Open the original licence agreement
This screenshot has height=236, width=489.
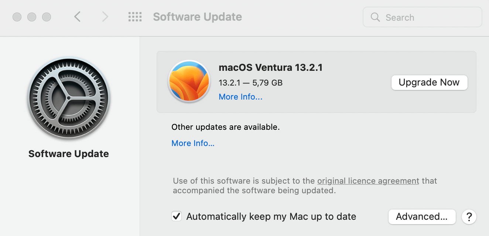click(368, 181)
